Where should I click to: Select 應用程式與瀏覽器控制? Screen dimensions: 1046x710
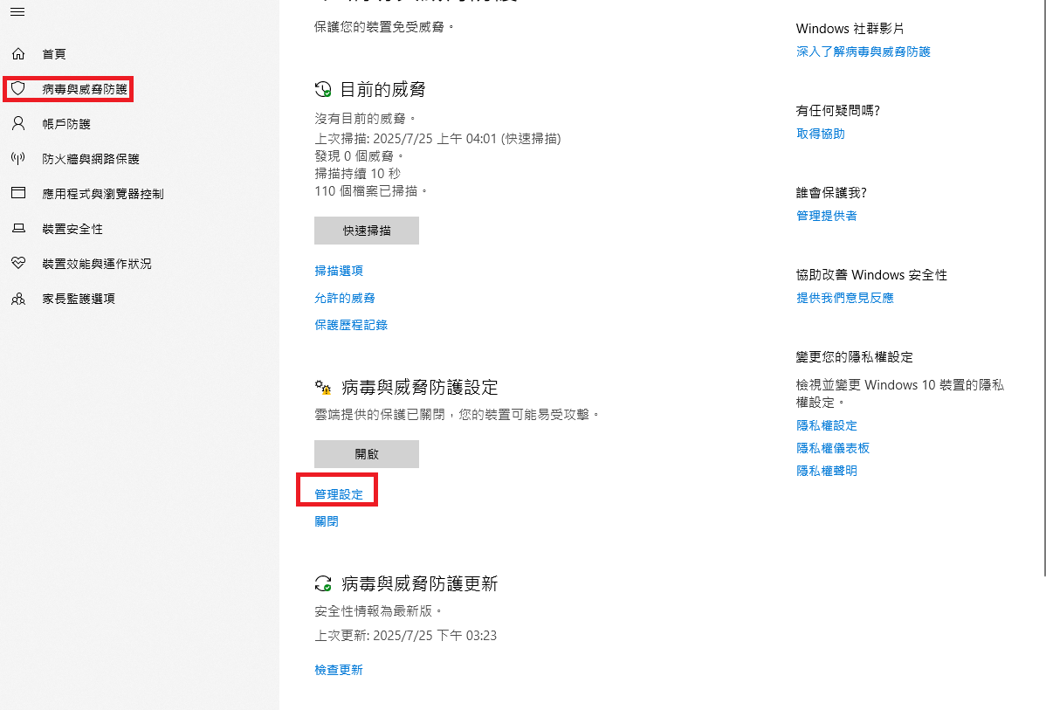(103, 194)
